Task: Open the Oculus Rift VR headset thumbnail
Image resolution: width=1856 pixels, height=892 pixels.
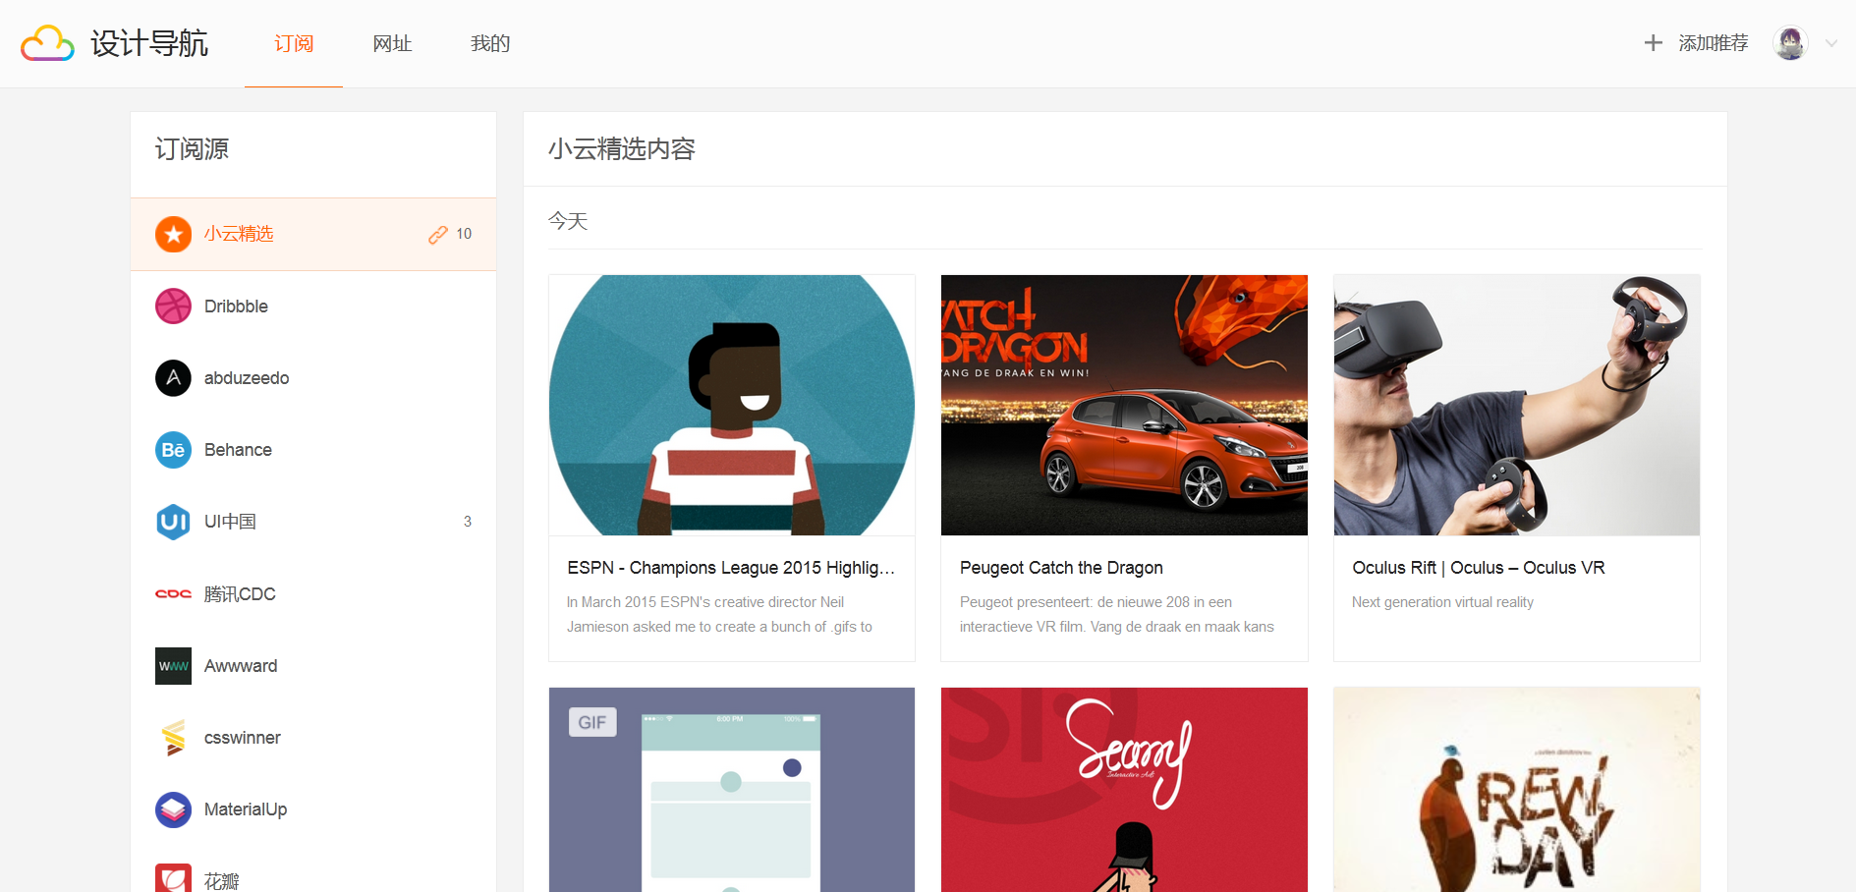Action: [x=1517, y=405]
